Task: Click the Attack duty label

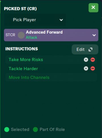Action: pyautogui.click(x=31, y=37)
